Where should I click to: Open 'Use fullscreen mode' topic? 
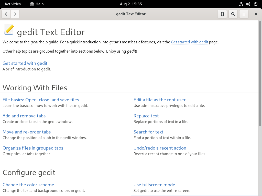[x=154, y=185]
